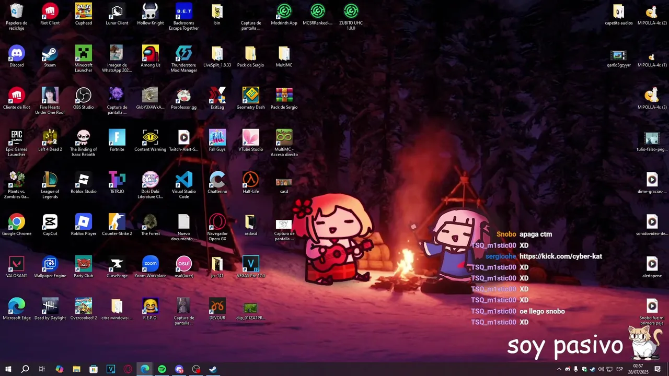Launch Cuphead from the desktop

[84, 14]
